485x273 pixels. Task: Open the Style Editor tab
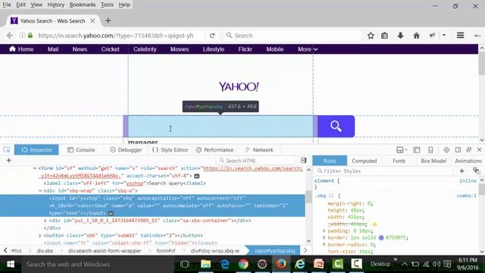[x=170, y=150]
